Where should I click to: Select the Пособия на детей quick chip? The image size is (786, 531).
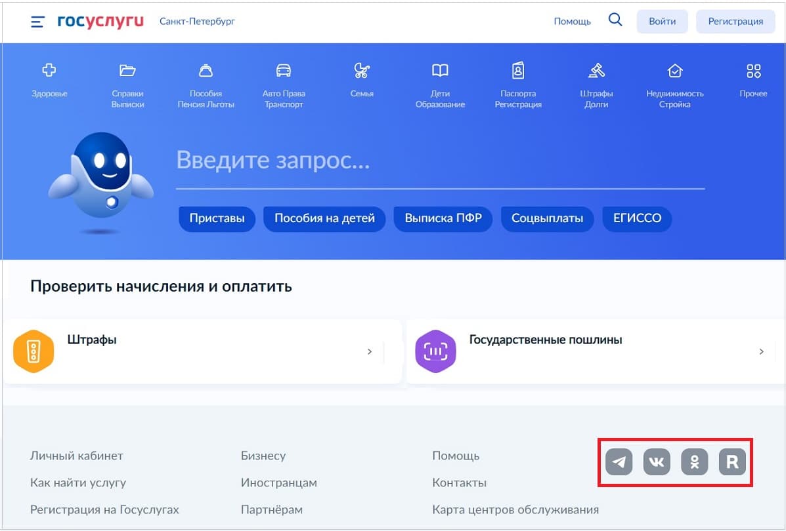(x=324, y=218)
